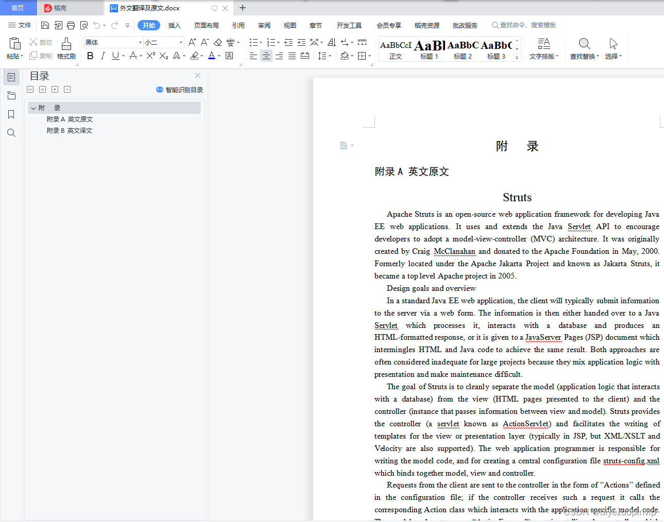Collapse the 附 录 tree node
Image resolution: width=664 pixels, height=522 pixels.
pos(33,108)
